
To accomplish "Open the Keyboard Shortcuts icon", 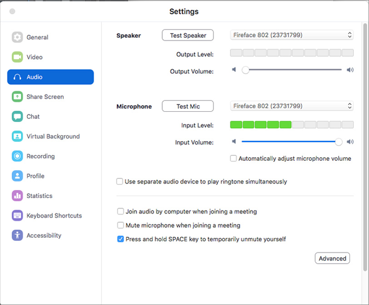I will click(17, 215).
